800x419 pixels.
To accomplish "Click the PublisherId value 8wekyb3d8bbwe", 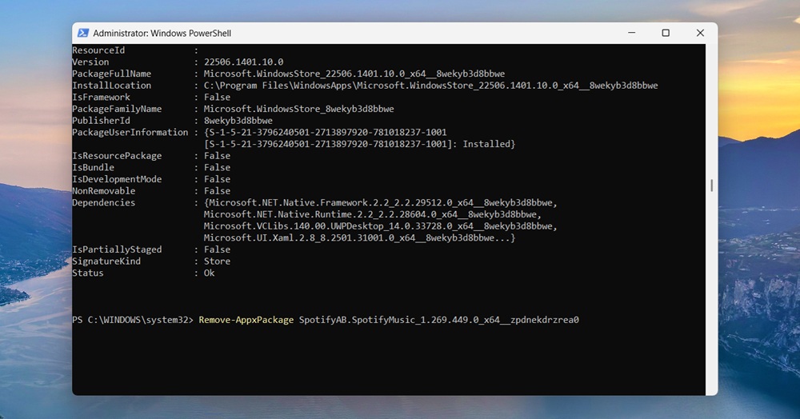I will point(238,121).
